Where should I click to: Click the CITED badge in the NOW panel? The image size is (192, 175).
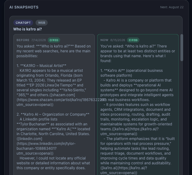(133, 40)
